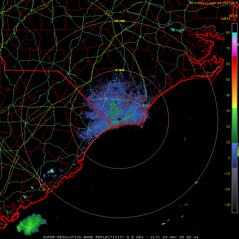Click the red segment of the reflectivity color bar
Viewport: 239px width, 239px height.
(x=234, y=64)
